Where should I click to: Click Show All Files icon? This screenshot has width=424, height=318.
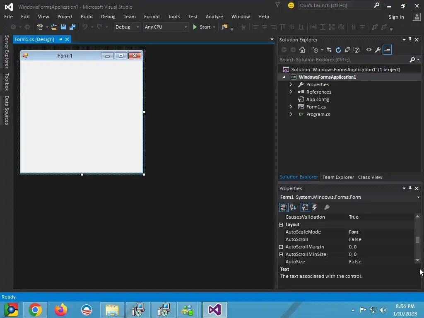click(x=357, y=50)
